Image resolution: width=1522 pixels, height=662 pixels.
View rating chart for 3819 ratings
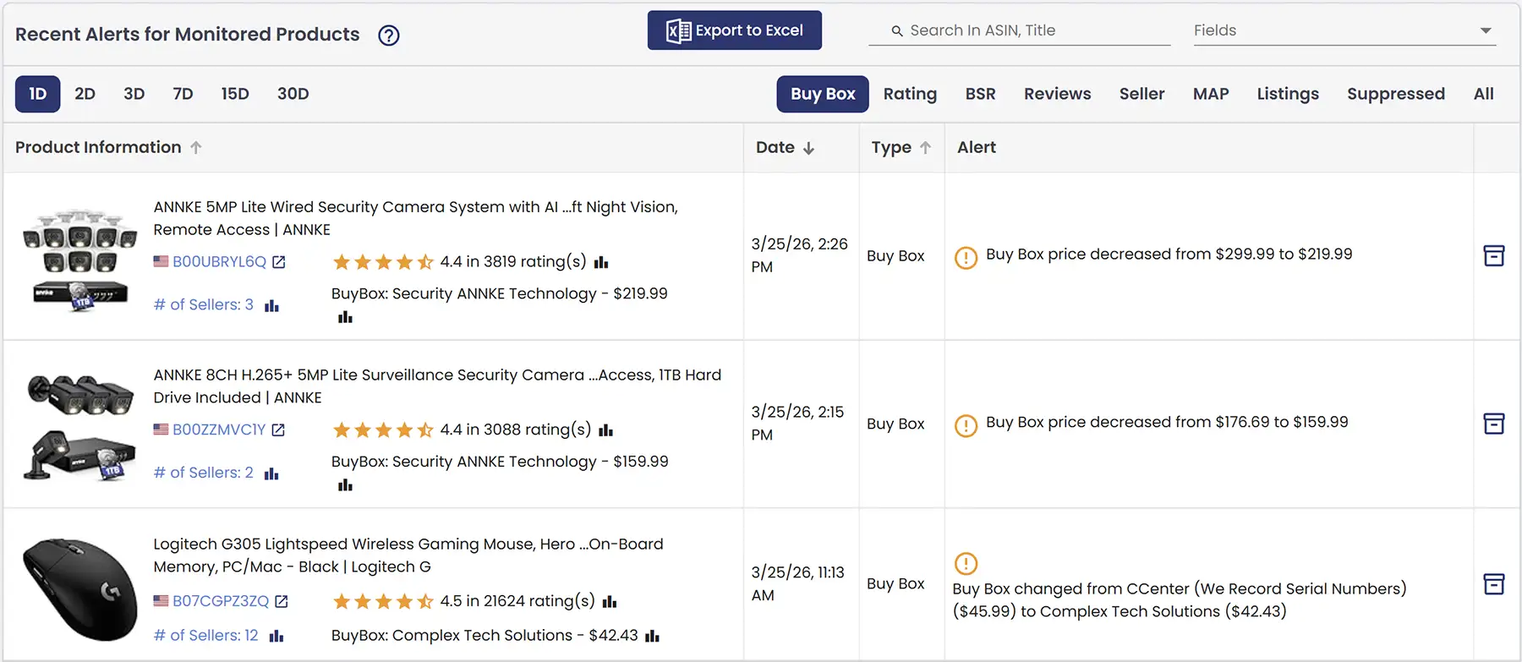coord(601,262)
